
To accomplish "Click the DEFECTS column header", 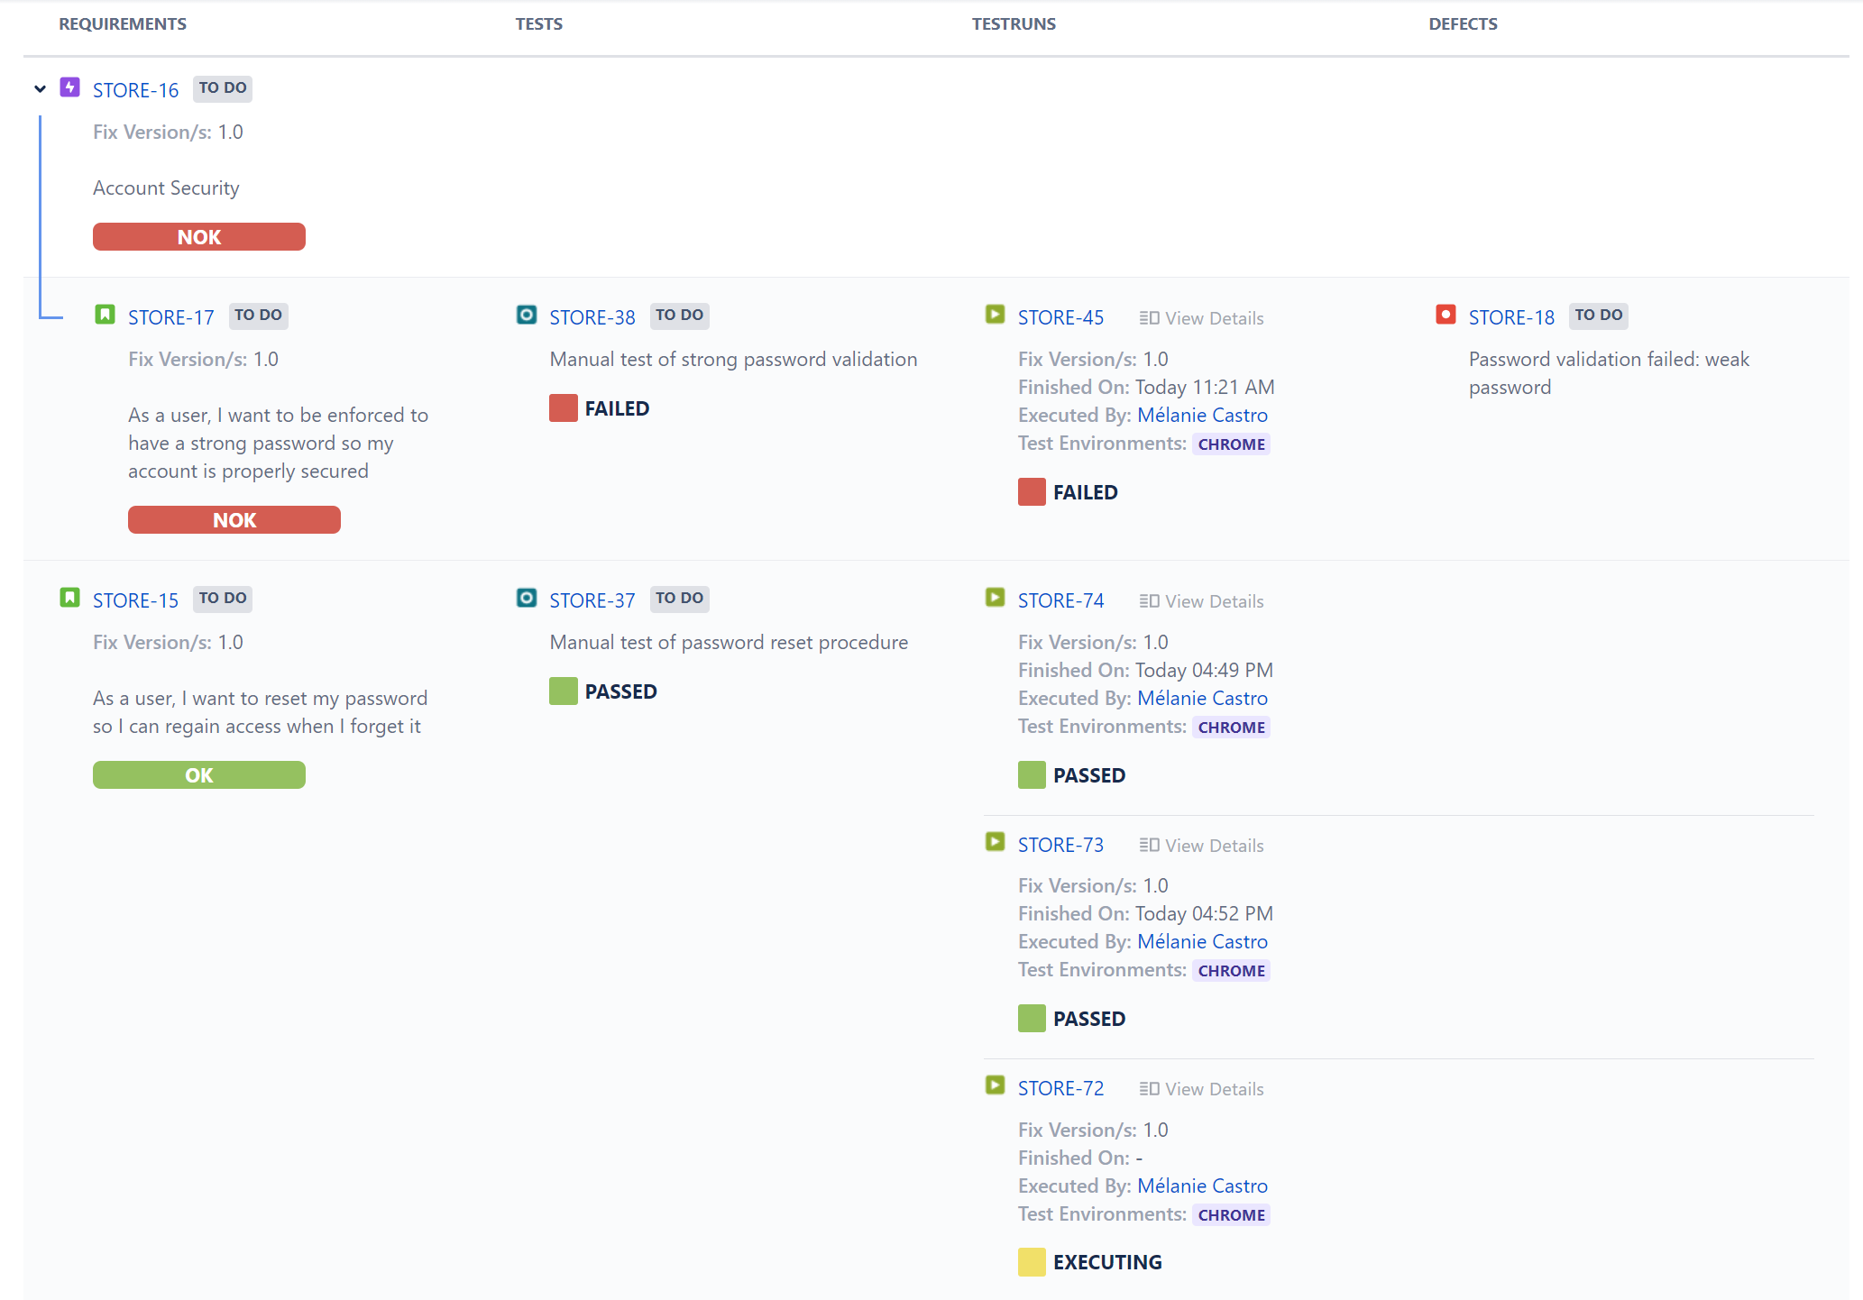I will (1463, 24).
